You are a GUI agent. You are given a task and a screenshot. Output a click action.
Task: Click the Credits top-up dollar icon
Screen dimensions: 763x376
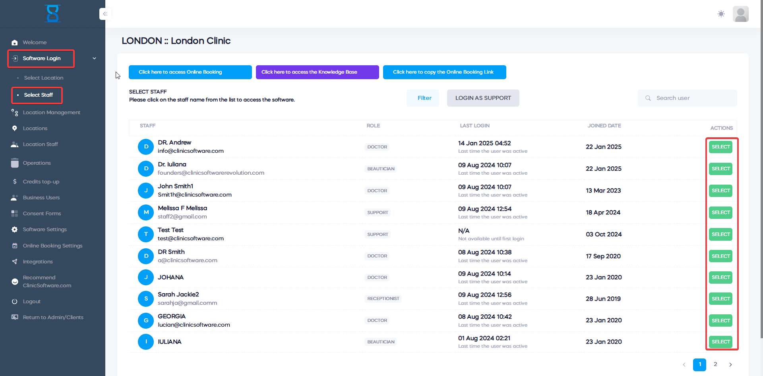[15, 182]
